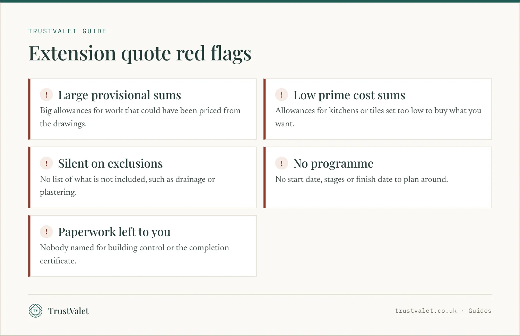Click the TrustValet brand name in footer
The image size is (520, 336).
tap(68, 311)
